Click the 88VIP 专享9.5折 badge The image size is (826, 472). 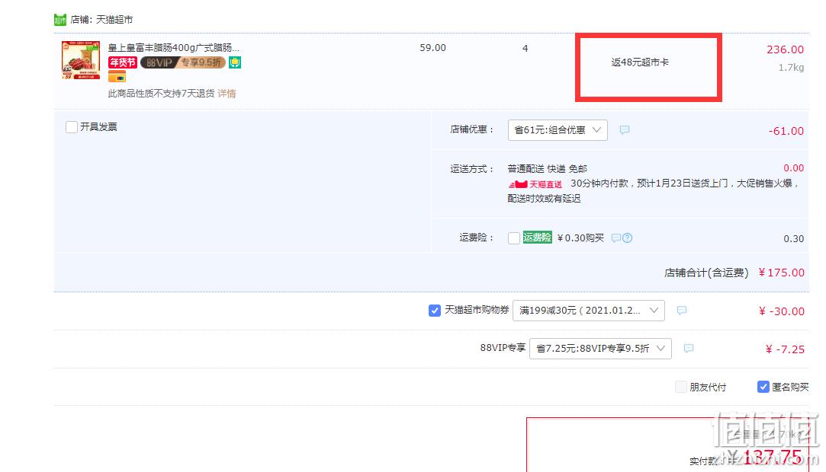[183, 62]
